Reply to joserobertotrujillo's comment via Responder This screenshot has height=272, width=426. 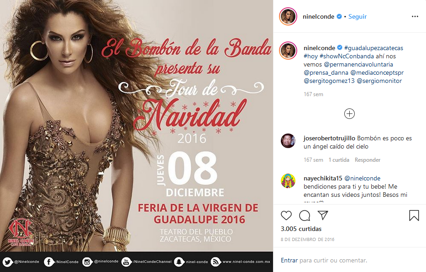tap(367, 160)
